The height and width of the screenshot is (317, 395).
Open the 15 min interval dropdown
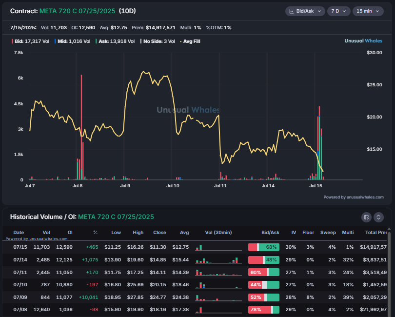(368, 11)
